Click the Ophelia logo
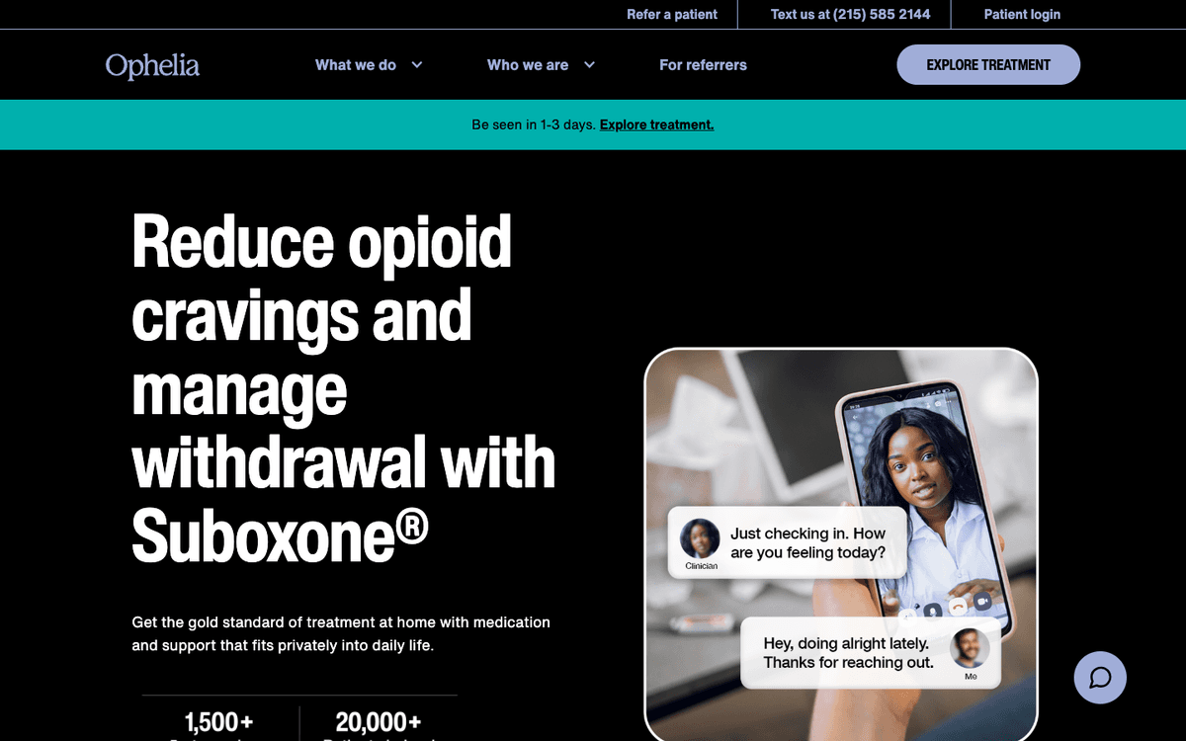 click(x=152, y=66)
